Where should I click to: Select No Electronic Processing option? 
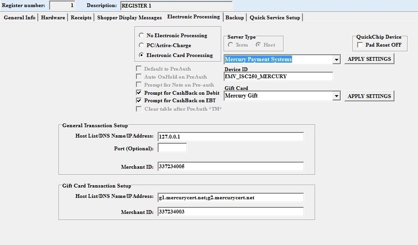(142, 35)
